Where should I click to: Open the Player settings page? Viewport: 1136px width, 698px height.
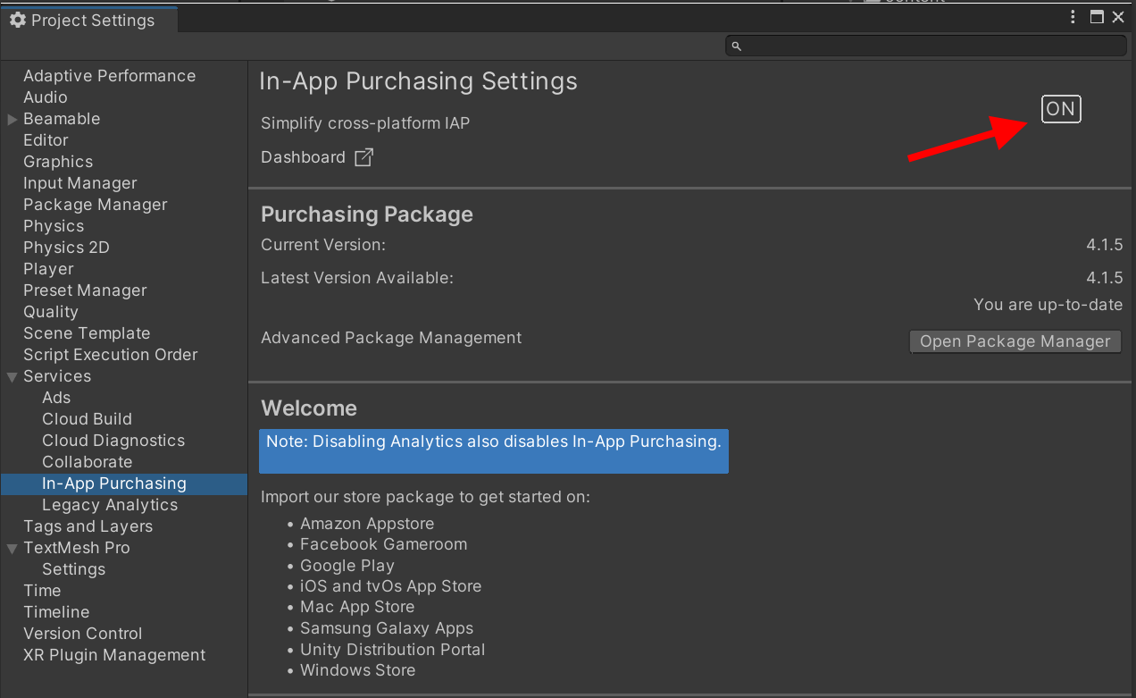coord(48,269)
